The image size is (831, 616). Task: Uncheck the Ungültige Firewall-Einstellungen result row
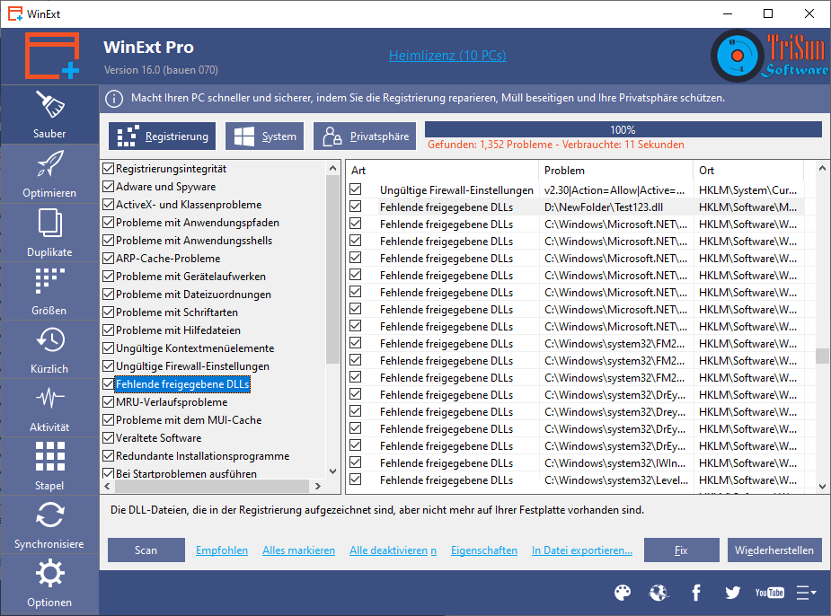point(356,189)
